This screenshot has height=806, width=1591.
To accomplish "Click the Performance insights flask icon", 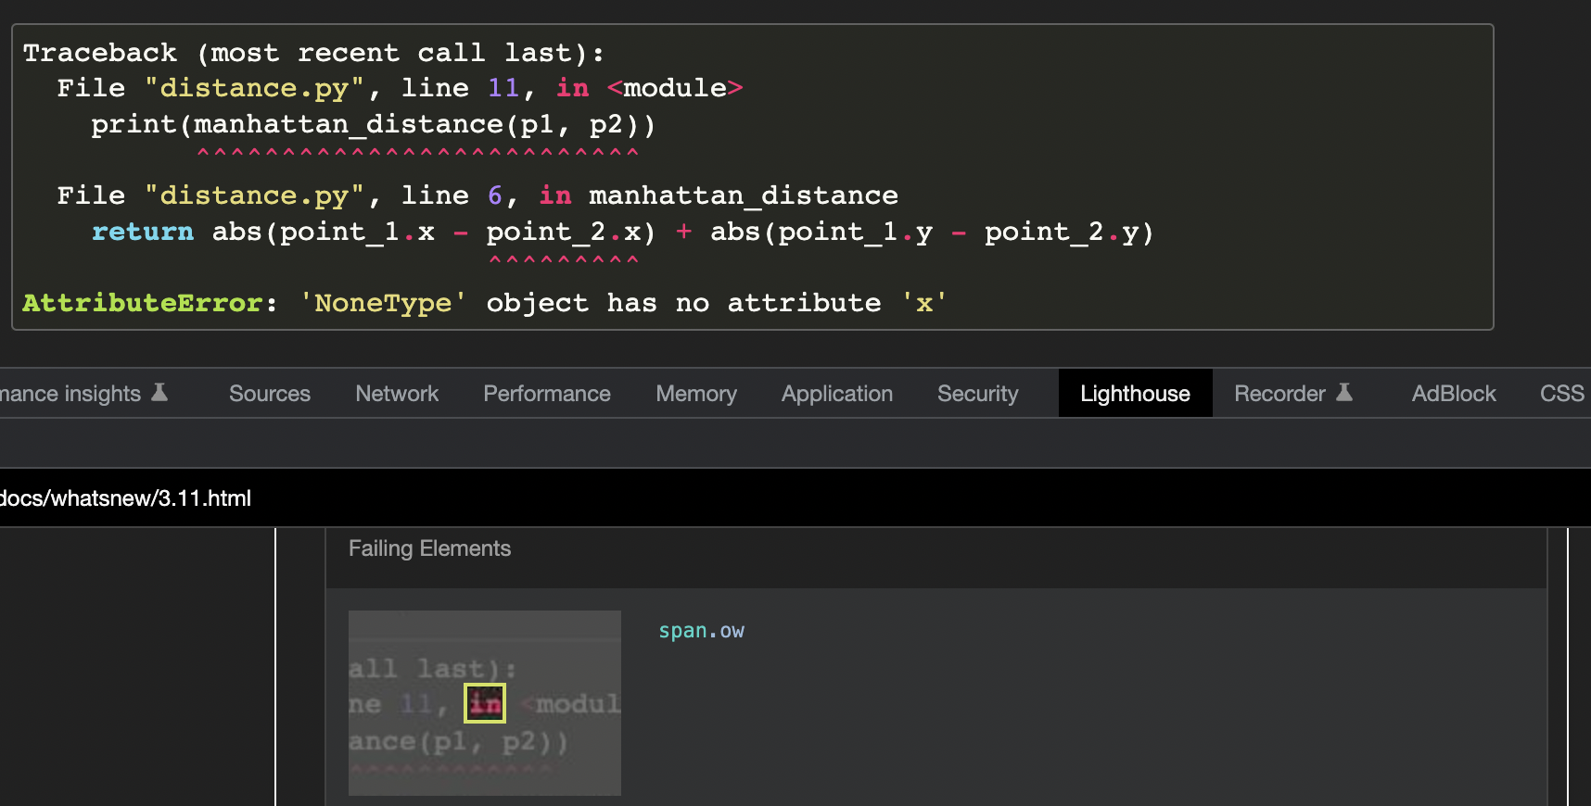I will pyautogui.click(x=159, y=393).
